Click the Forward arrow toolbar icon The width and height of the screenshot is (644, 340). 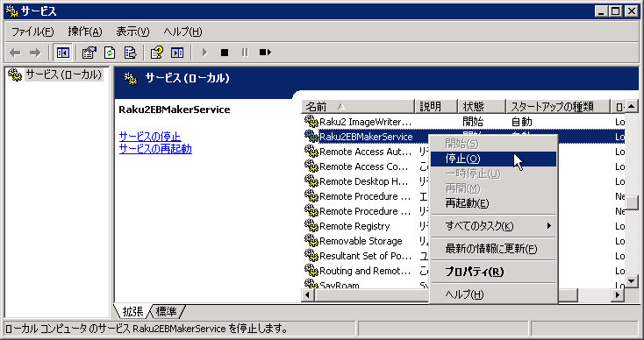(x=35, y=53)
